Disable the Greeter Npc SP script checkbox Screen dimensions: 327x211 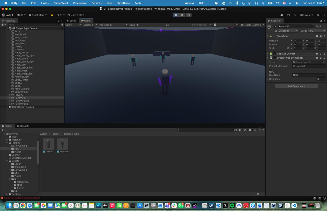tap(275, 58)
